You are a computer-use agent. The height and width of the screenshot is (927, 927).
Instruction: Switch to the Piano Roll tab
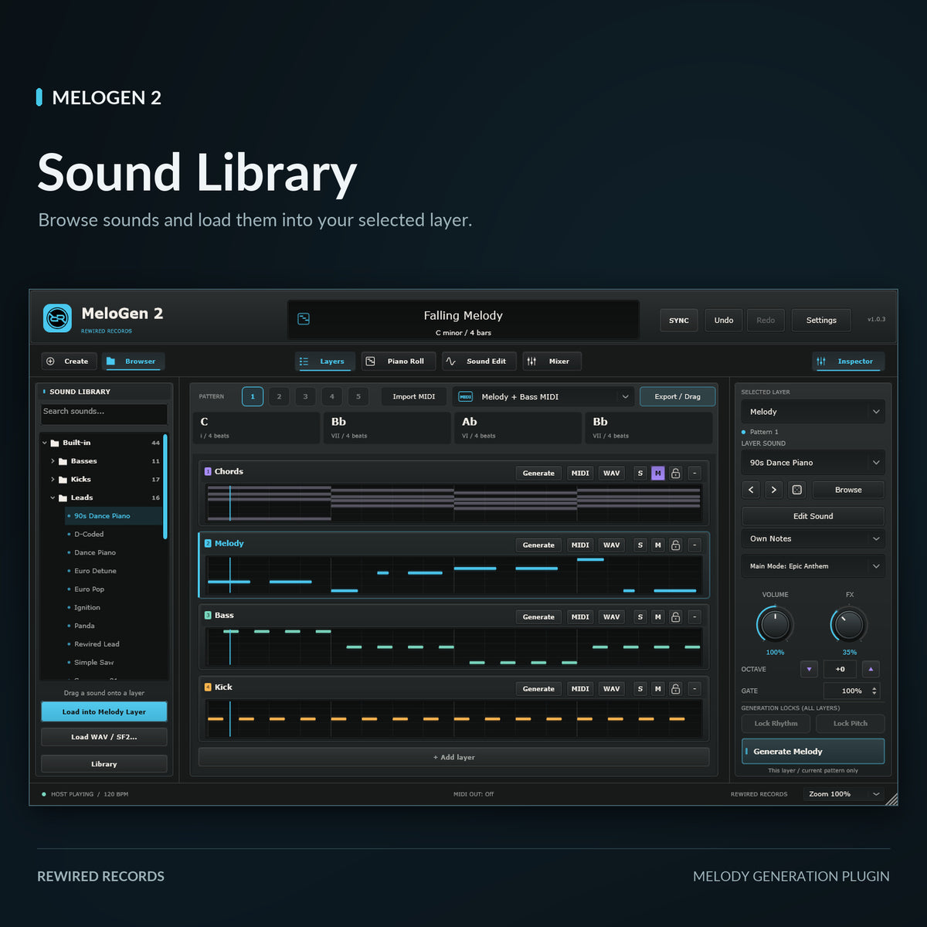tap(398, 362)
